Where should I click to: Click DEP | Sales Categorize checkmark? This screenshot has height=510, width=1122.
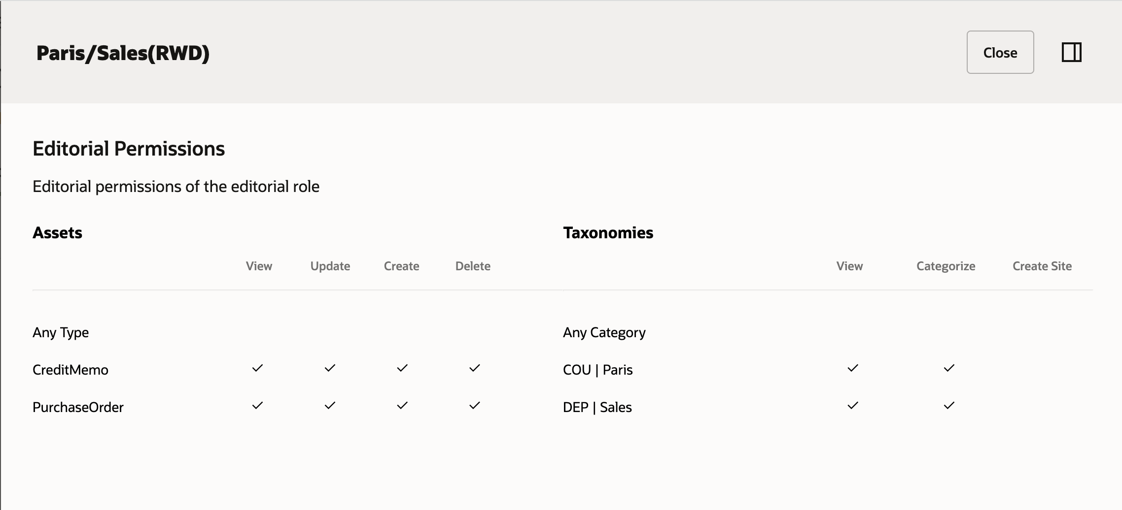point(949,406)
